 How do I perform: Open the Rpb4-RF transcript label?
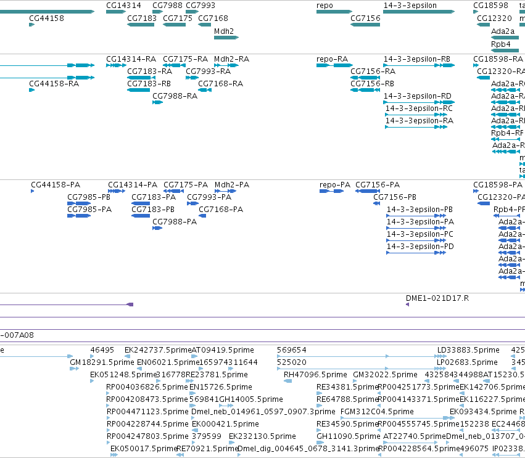point(507,133)
